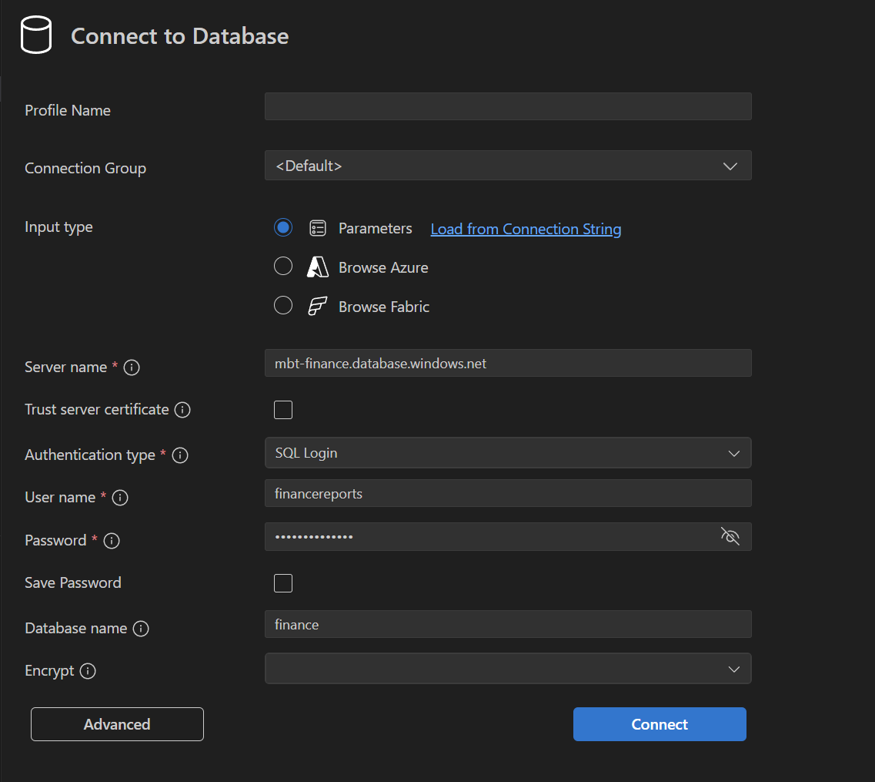Click the Azure logo next to Browse Azure
This screenshot has width=875, height=782.
click(318, 267)
